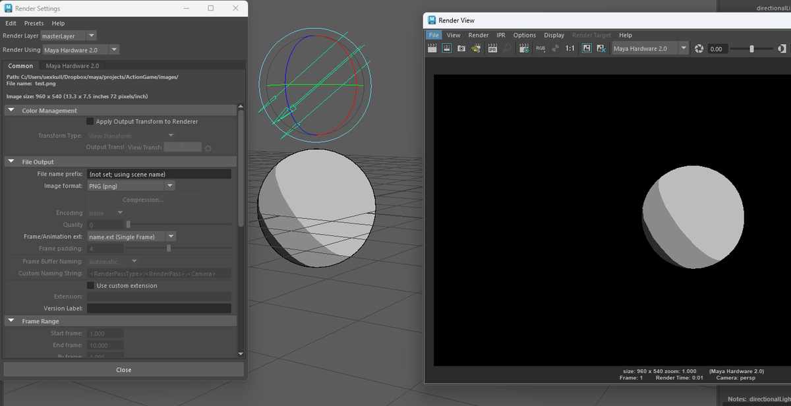Switch to the Maya Hardware 2.0 tab
This screenshot has height=406, width=791.
(x=73, y=66)
